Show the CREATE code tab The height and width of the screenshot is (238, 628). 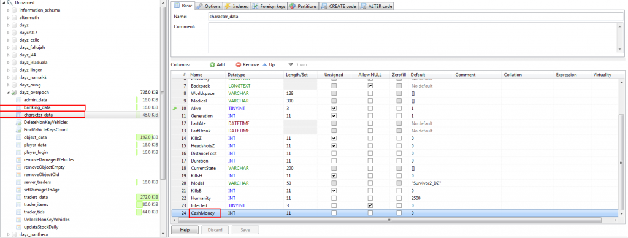339,6
